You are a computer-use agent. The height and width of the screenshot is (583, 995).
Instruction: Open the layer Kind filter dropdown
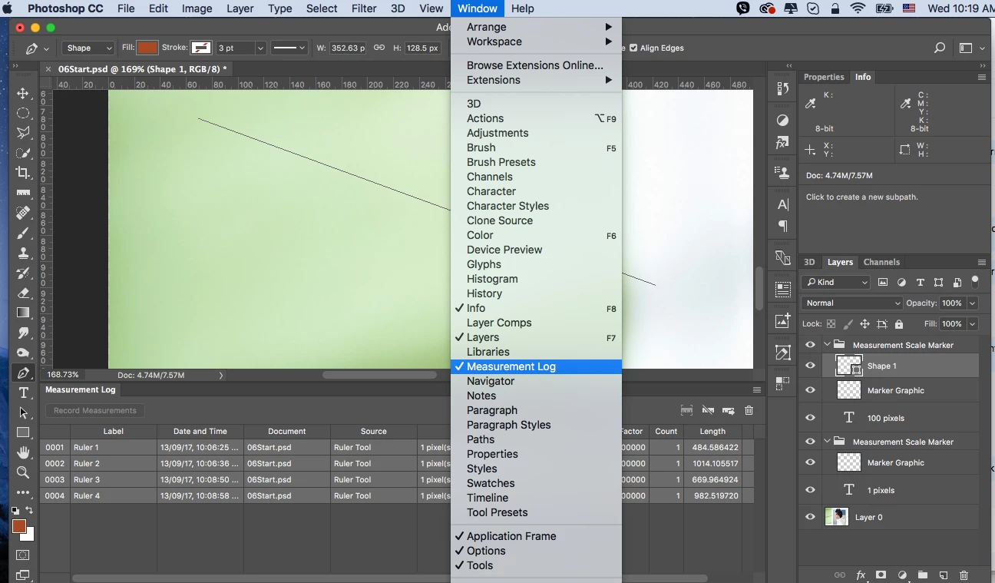pyautogui.click(x=836, y=282)
